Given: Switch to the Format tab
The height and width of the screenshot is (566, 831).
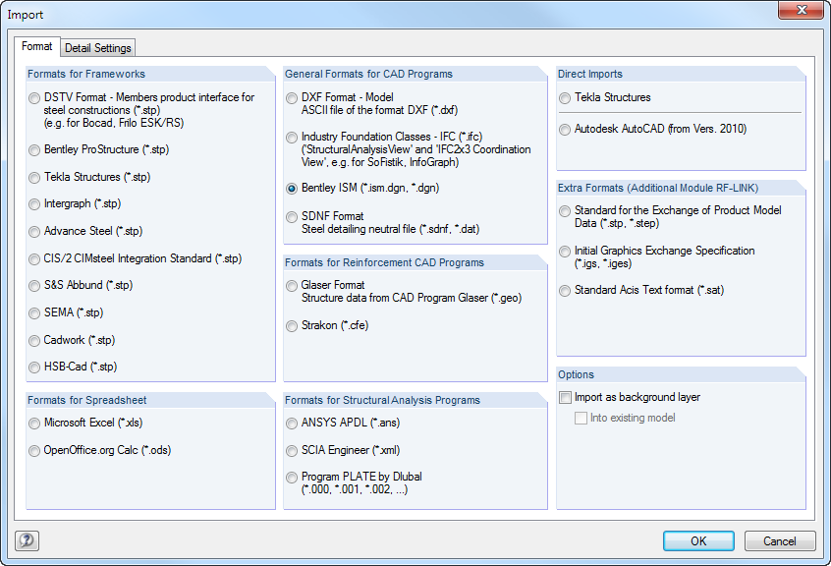Looking at the screenshot, I should [37, 46].
